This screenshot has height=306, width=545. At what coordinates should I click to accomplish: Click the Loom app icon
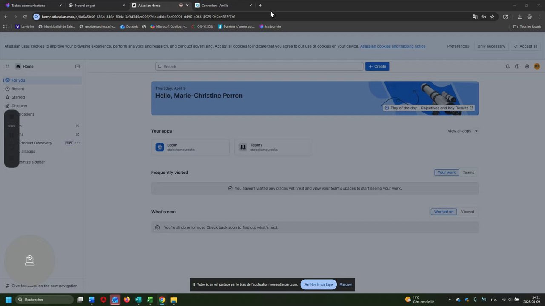pyautogui.click(x=160, y=147)
